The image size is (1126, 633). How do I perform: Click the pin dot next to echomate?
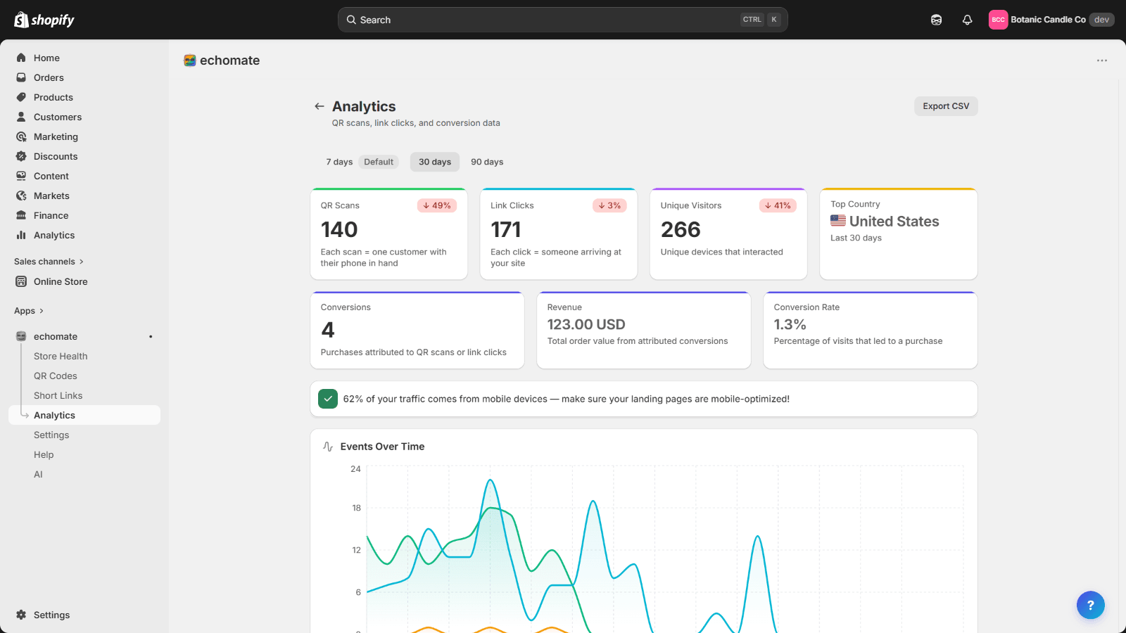coord(151,337)
